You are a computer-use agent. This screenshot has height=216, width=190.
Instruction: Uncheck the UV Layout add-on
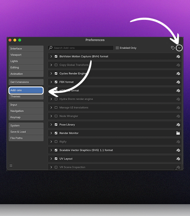click(x=56, y=159)
